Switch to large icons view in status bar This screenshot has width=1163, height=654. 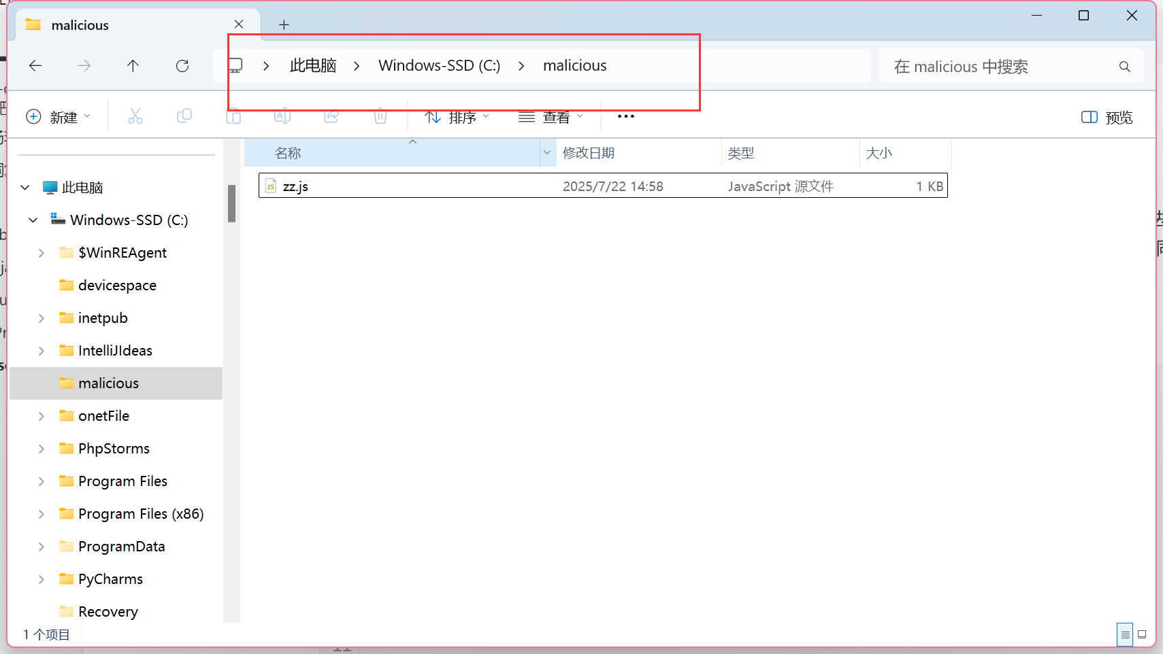[1142, 634]
